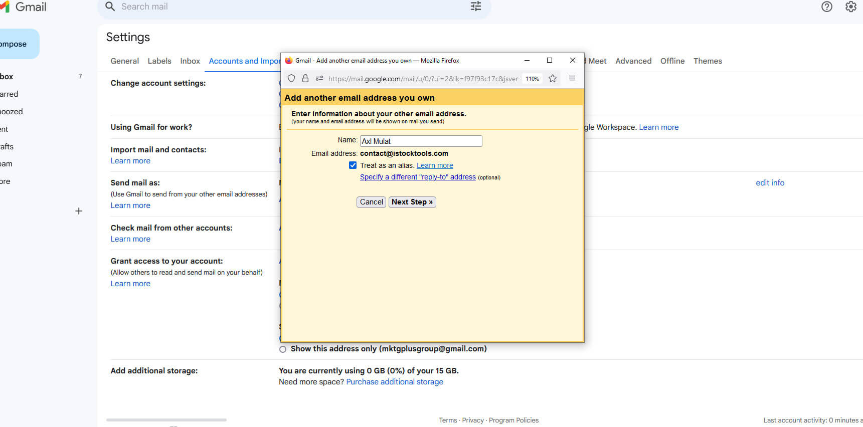This screenshot has height=427, width=863.
Task: Click the Firefox icon in popup title bar
Action: pyautogui.click(x=289, y=61)
